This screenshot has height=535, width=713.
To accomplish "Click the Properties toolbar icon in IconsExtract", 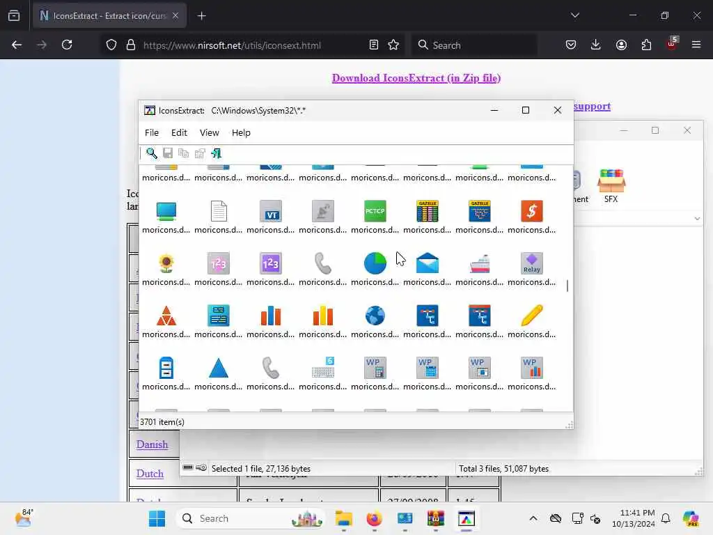I will coord(200,153).
